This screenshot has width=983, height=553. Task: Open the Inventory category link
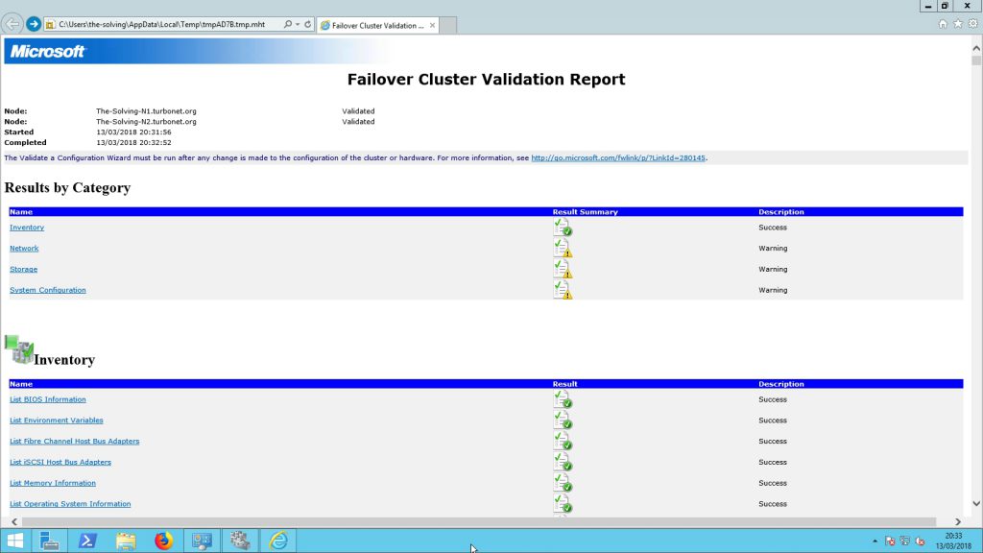(26, 227)
